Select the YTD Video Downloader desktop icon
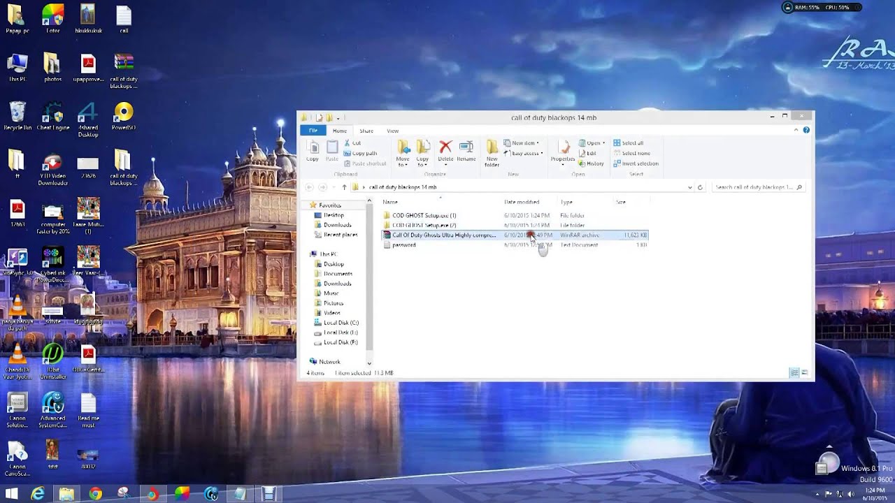 53,170
